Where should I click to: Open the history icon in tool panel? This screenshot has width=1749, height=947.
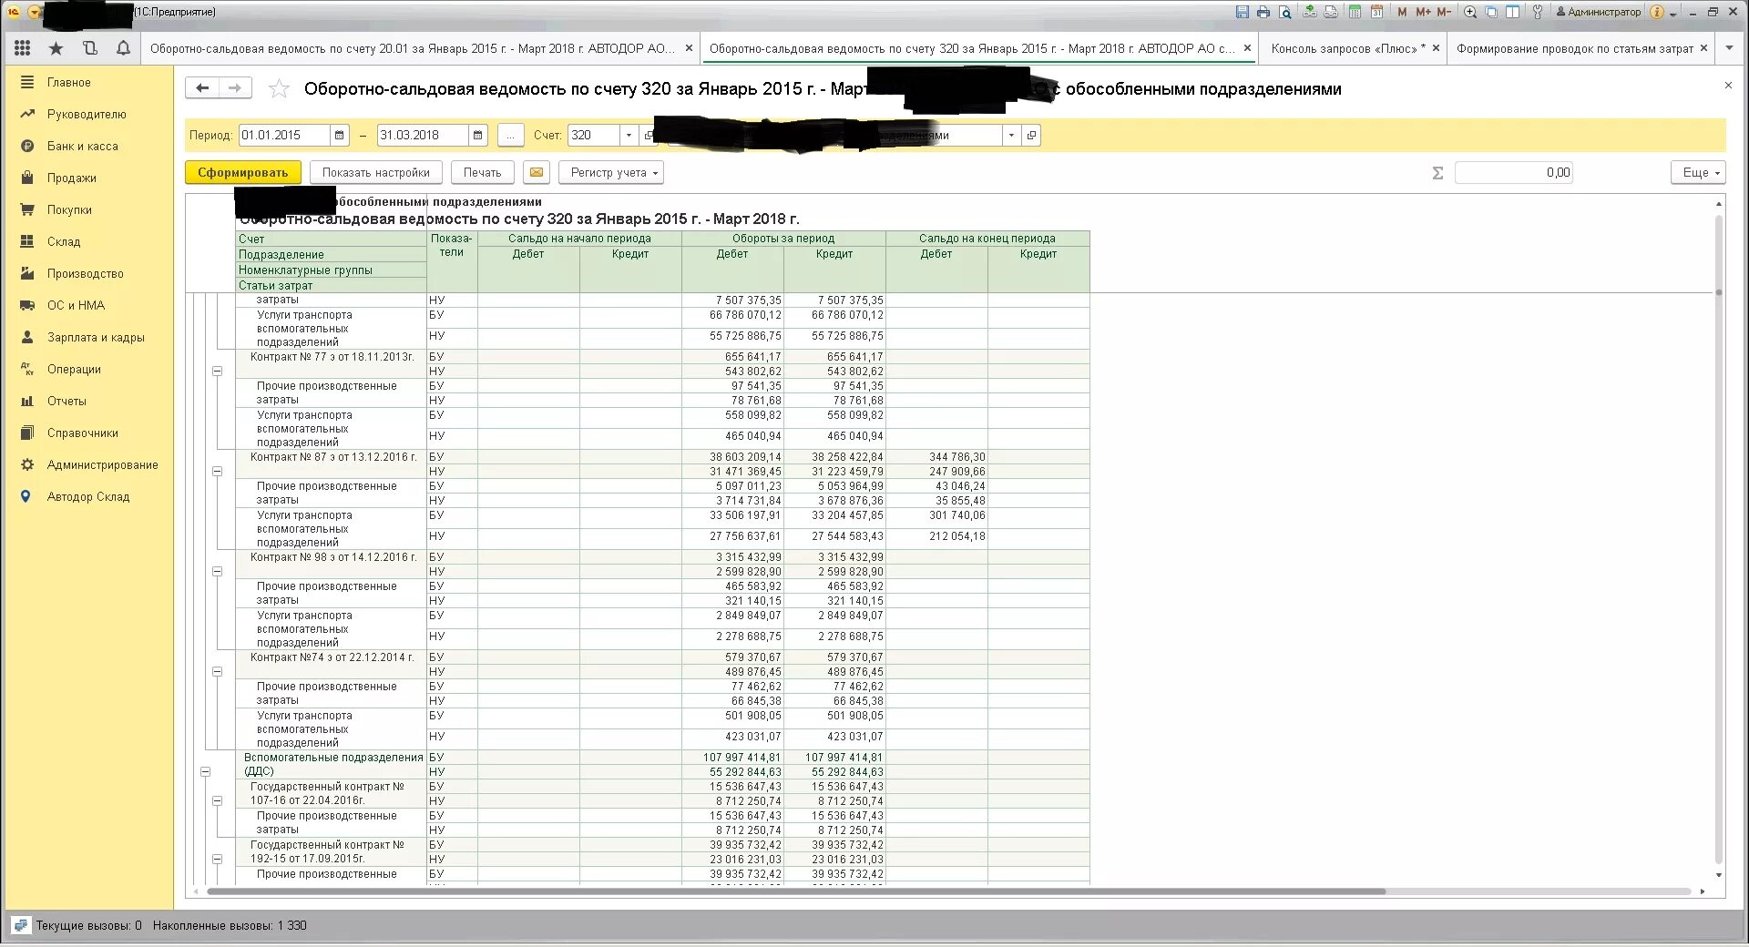[x=89, y=48]
